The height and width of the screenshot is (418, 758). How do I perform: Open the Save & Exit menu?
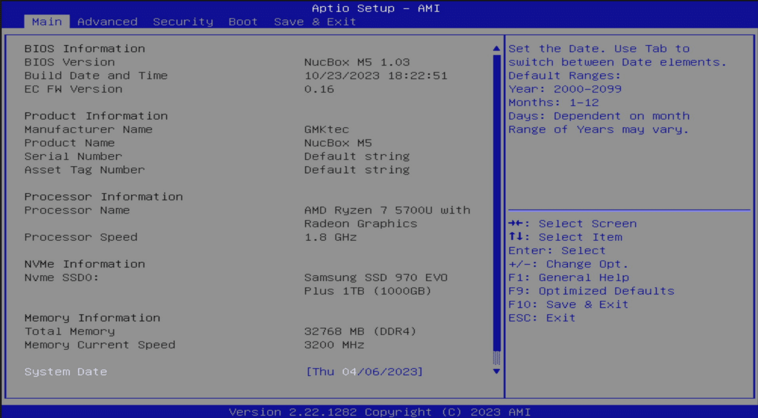(314, 21)
